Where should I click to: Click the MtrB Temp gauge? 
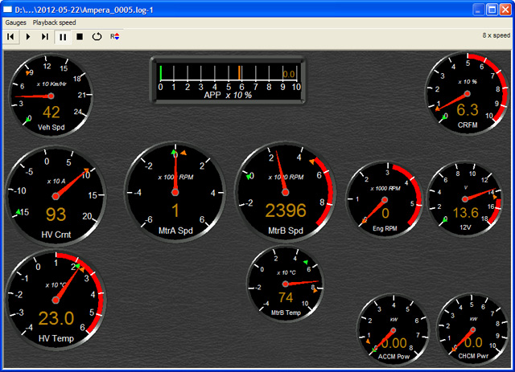coord(284,284)
